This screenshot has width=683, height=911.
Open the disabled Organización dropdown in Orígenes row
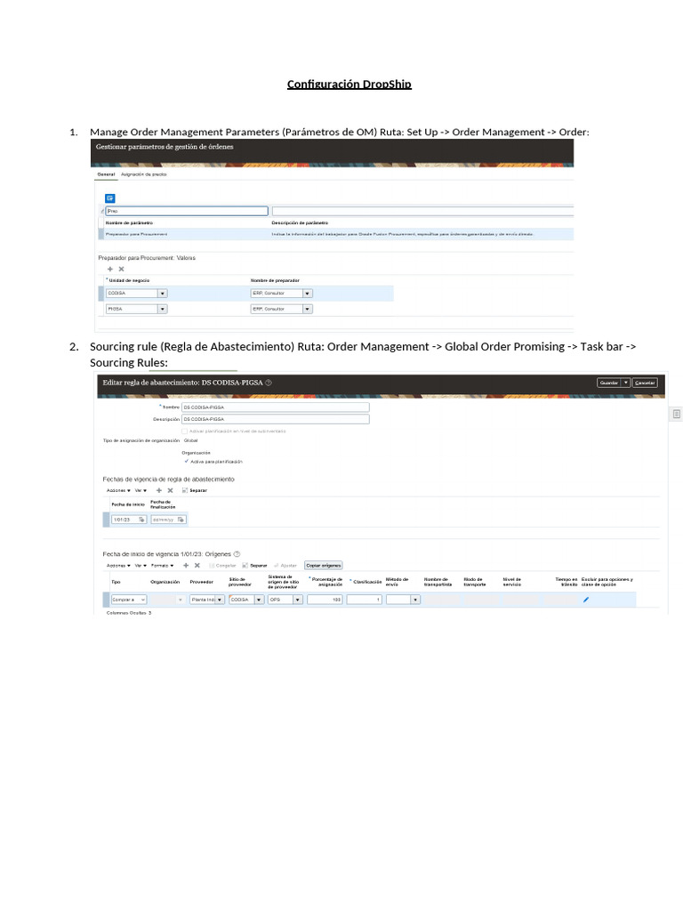point(180,600)
